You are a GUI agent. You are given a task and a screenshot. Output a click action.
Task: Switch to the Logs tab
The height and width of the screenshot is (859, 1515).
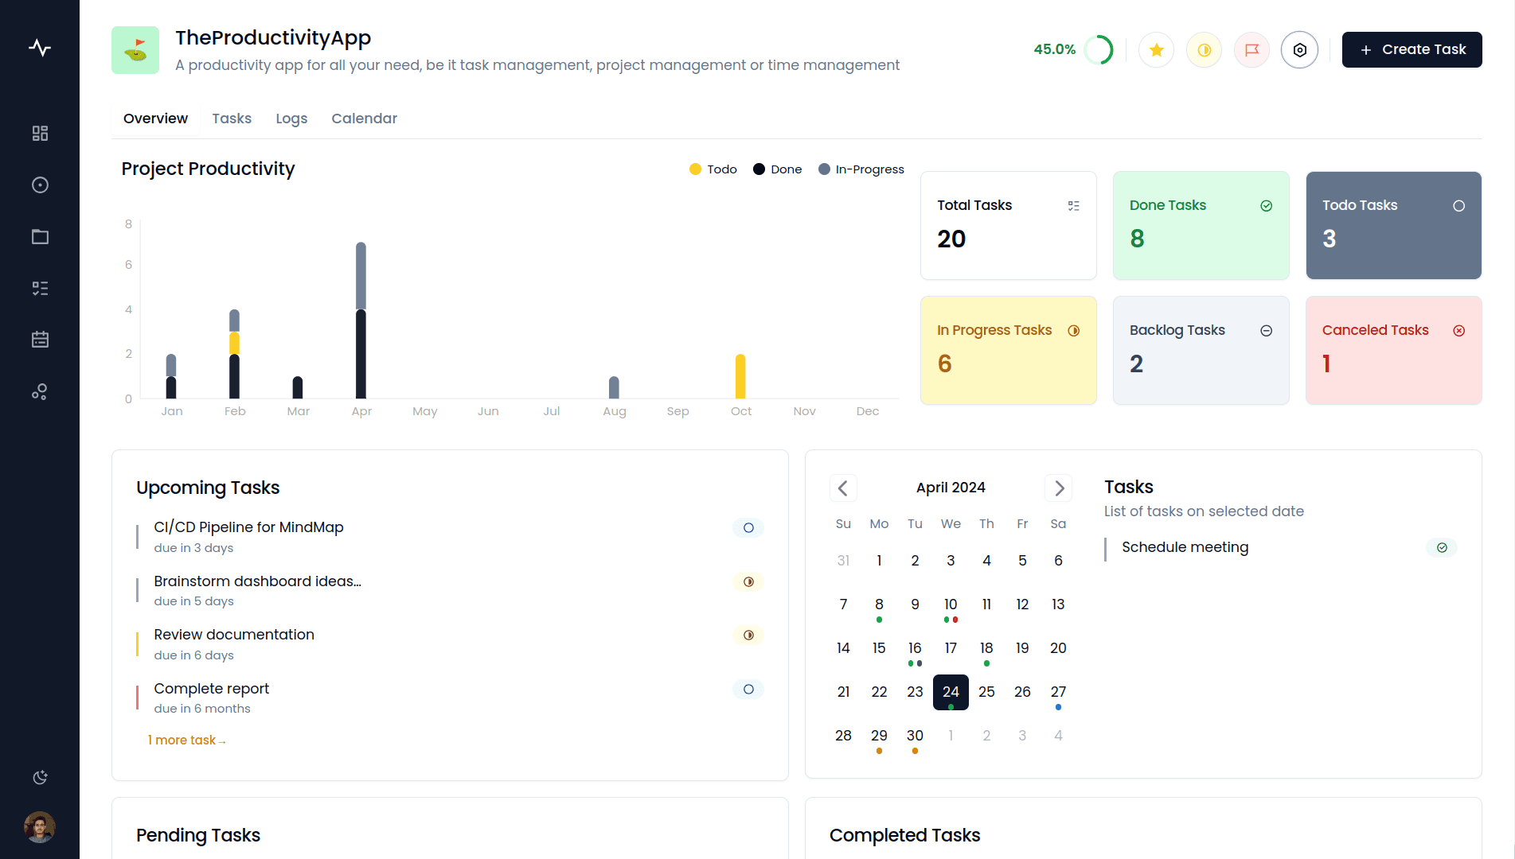pos(291,118)
